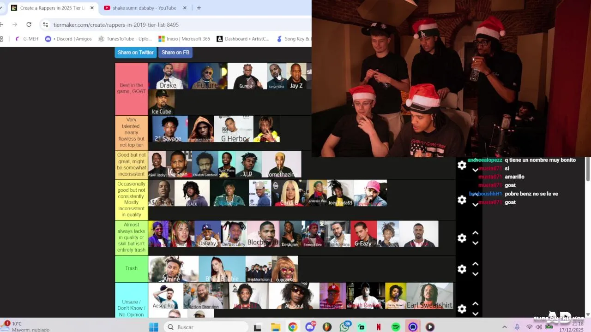591x332 pixels.
Task: Go forward in browser history
Action: click(x=15, y=24)
